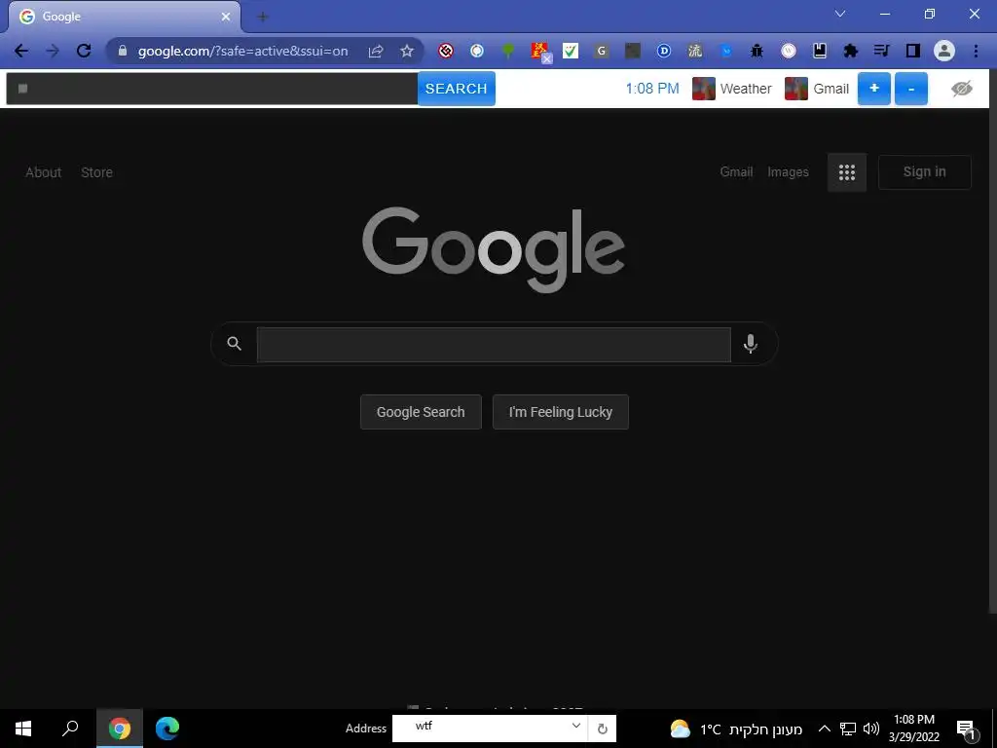997x748 pixels.
Task: Toggle the toolbar hide eye icon
Action: click(961, 89)
